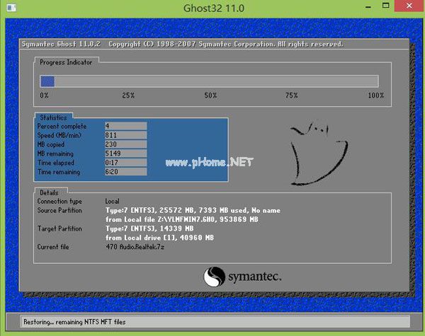Click the 50% mark under progress bar
Viewport: 425px width, 336px height.
210,95
